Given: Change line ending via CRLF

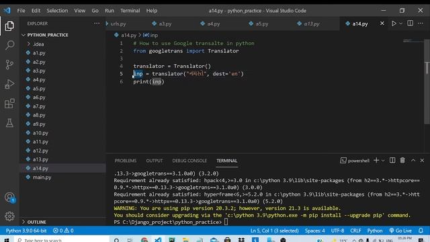Looking at the screenshot, I should click(355, 231).
